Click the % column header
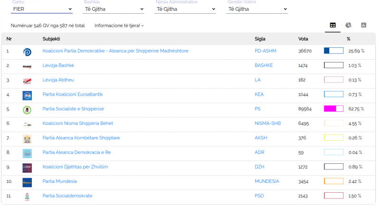 (349, 39)
